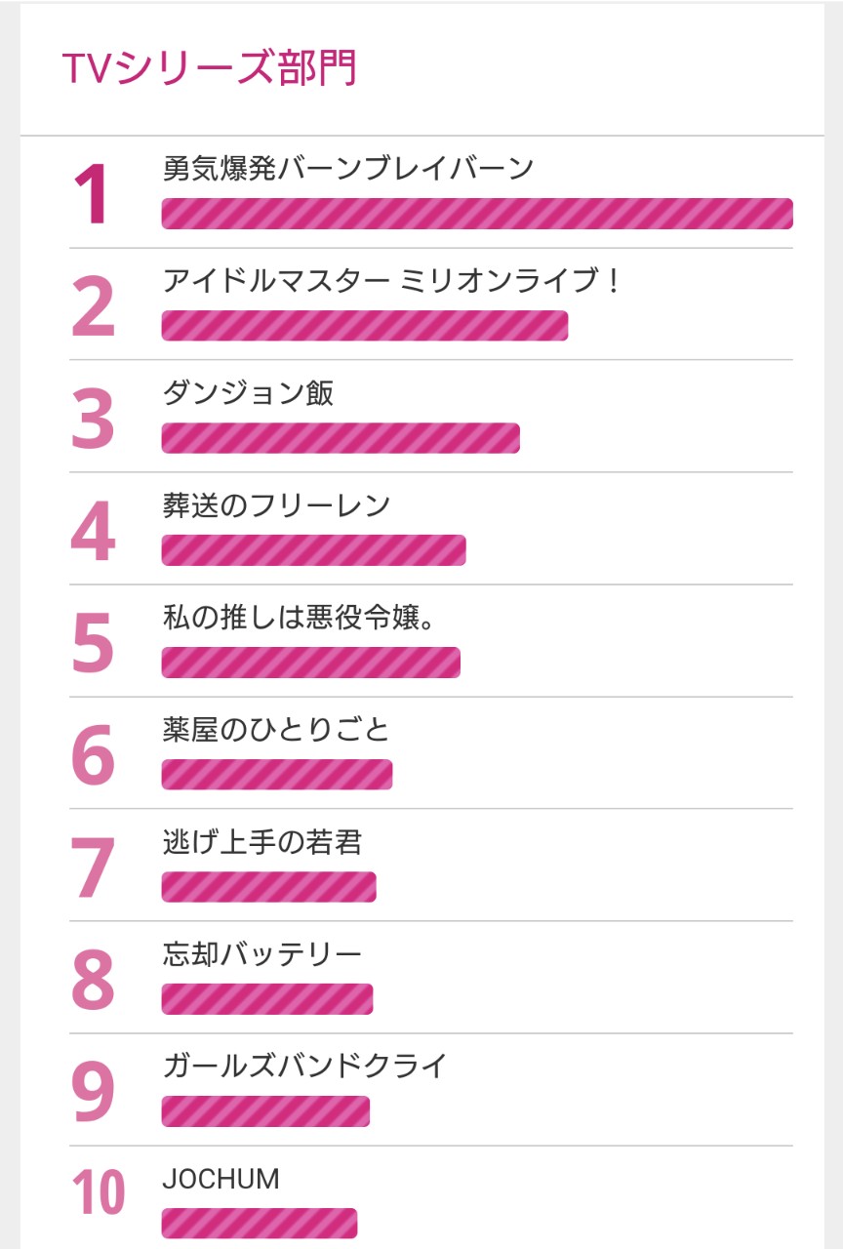Viewport: 843px width, 1249px height.
Task: Select the 忘却バッテリー title
Action: click(x=261, y=954)
